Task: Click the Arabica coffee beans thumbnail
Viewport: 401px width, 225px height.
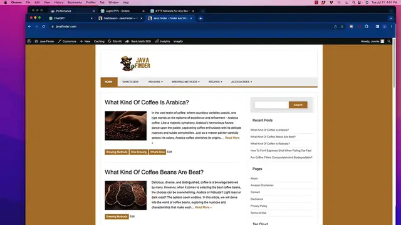Action: [x=125, y=126]
